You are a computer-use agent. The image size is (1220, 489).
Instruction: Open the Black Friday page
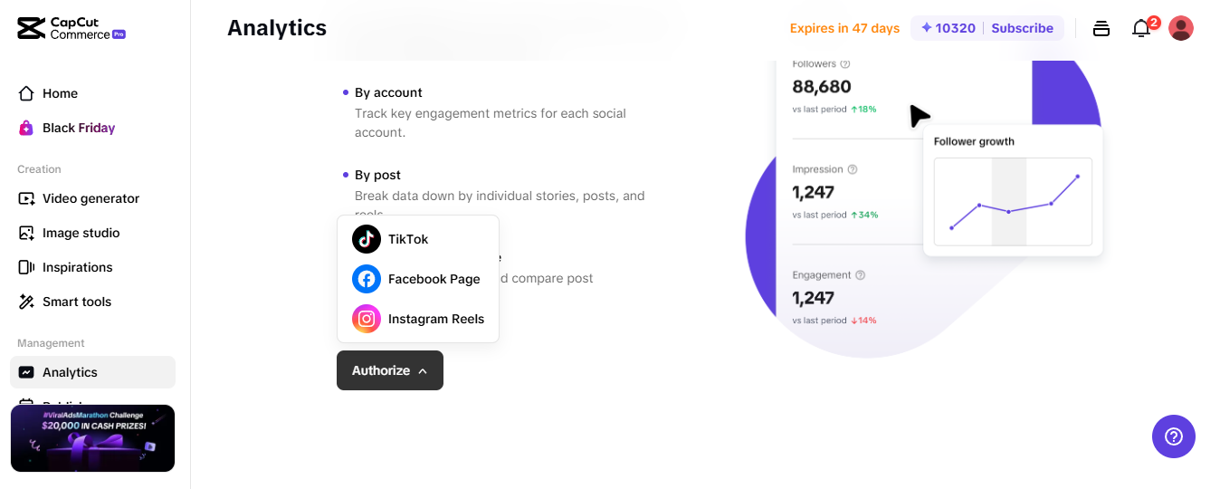(x=78, y=128)
